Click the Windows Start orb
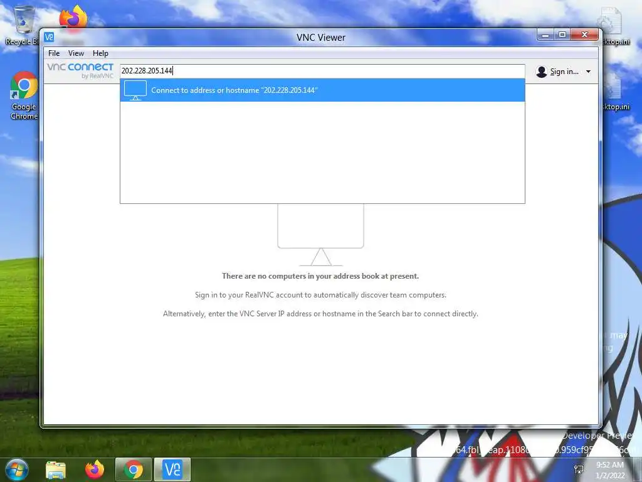Screen dimensions: 642x482 pyautogui.click(x=17, y=469)
